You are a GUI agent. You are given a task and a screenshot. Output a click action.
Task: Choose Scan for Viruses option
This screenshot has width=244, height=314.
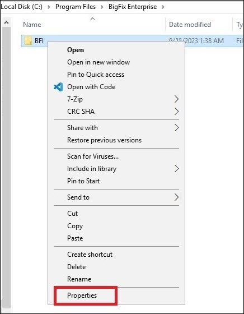click(93, 156)
